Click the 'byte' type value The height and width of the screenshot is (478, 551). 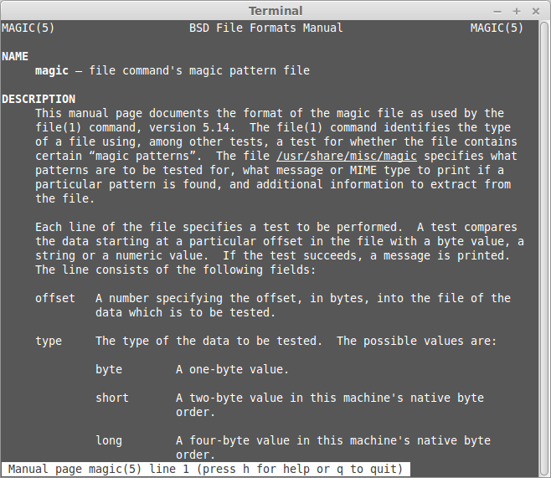[x=109, y=369]
